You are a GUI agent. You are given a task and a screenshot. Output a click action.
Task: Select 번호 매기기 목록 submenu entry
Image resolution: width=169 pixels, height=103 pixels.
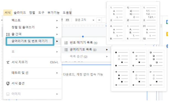coord(86,43)
